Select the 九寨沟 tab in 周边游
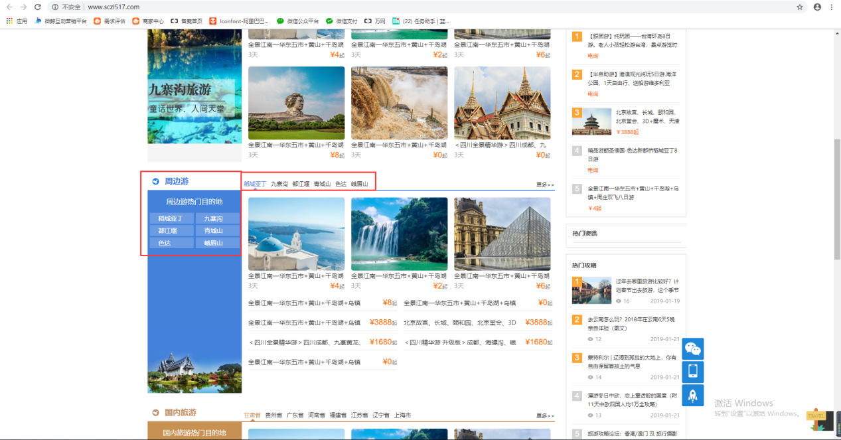Image resolution: width=841 pixels, height=440 pixels. tap(279, 184)
